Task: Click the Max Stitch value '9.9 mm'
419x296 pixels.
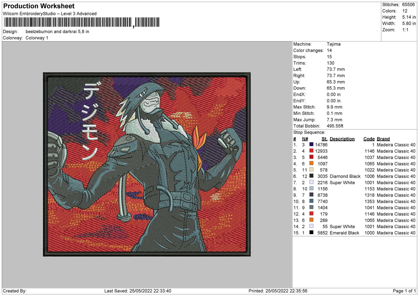Action: click(335, 107)
